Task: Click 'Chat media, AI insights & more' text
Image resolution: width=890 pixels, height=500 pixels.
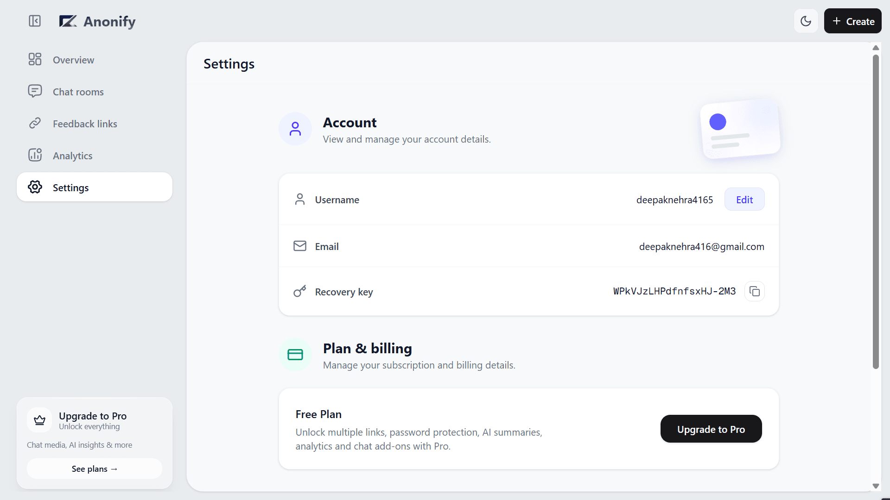Action: [x=79, y=444]
